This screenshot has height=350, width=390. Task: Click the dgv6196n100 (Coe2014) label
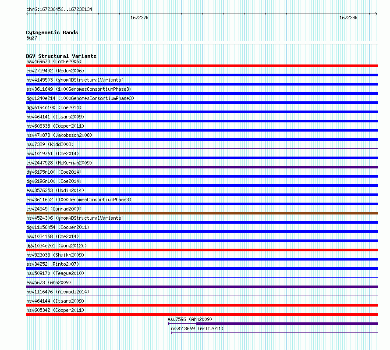(x=54, y=181)
